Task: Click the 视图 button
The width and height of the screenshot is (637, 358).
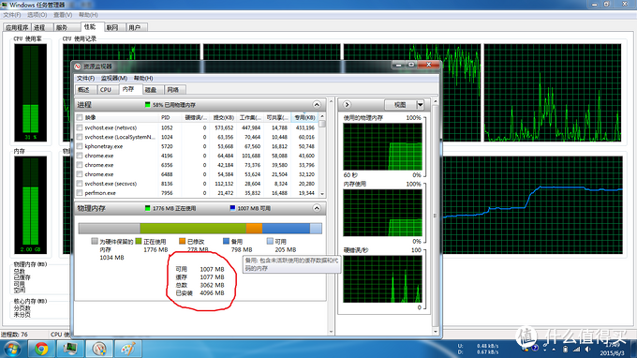Action: tap(400, 105)
